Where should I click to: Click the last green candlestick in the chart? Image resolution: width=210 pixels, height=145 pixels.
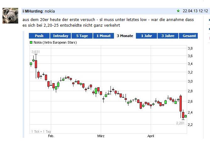tap(186, 116)
